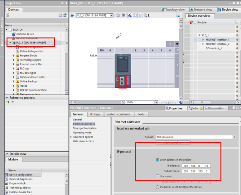This screenshot has width=241, height=195.
Task: Click the show module labels toolbar icon
Action: pyautogui.click(x=124, y=15)
